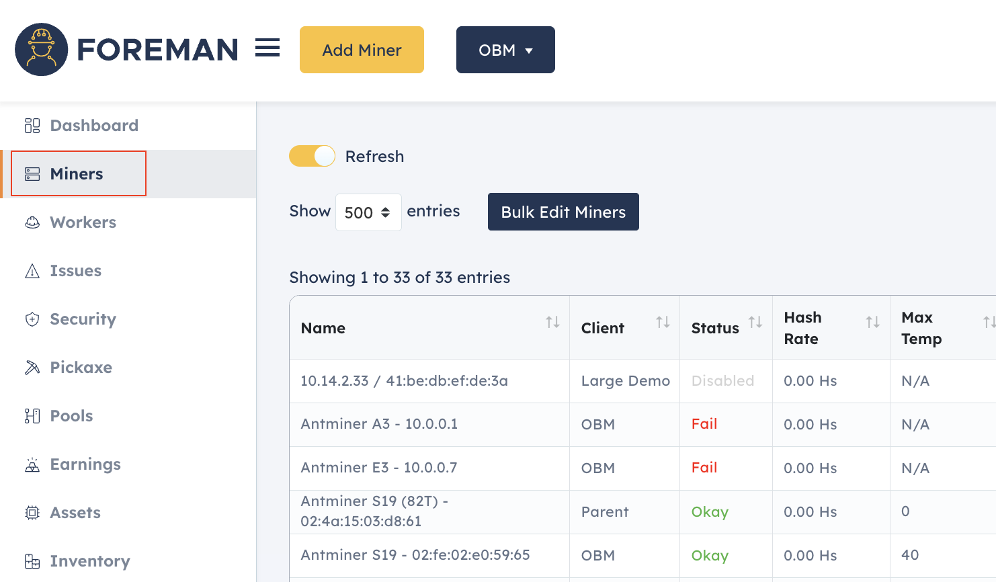The width and height of the screenshot is (996, 582).
Task: Click the Foreman helmet logo icon
Action: point(42,50)
